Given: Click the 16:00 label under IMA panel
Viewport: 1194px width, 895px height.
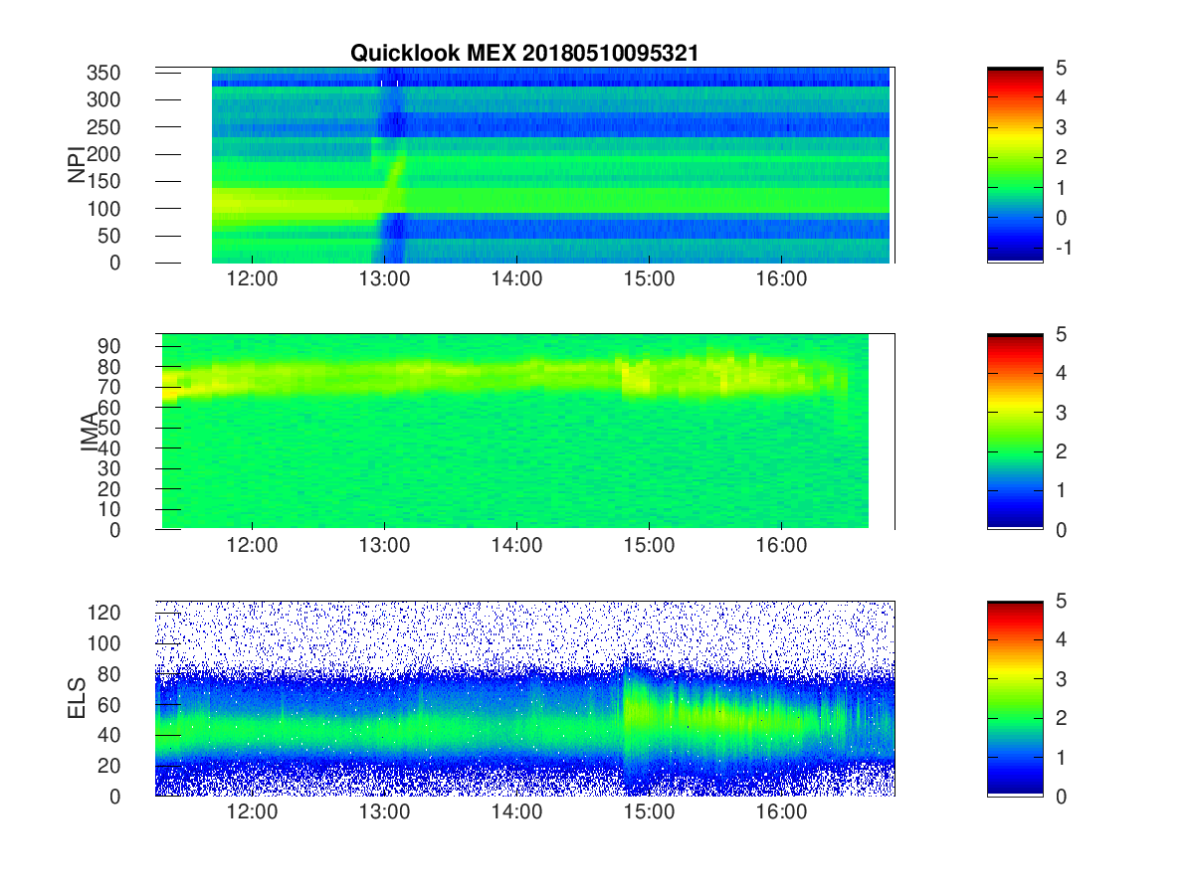Looking at the screenshot, I should [x=781, y=547].
